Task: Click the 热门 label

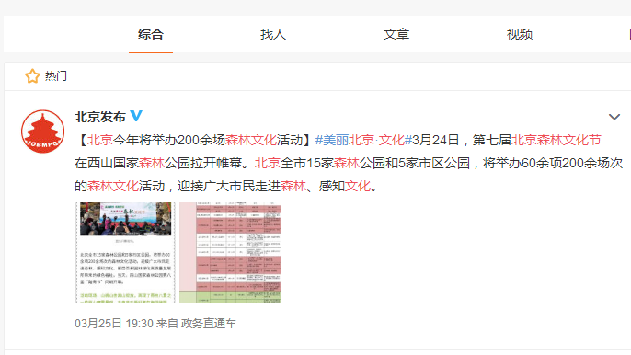Action: click(56, 76)
